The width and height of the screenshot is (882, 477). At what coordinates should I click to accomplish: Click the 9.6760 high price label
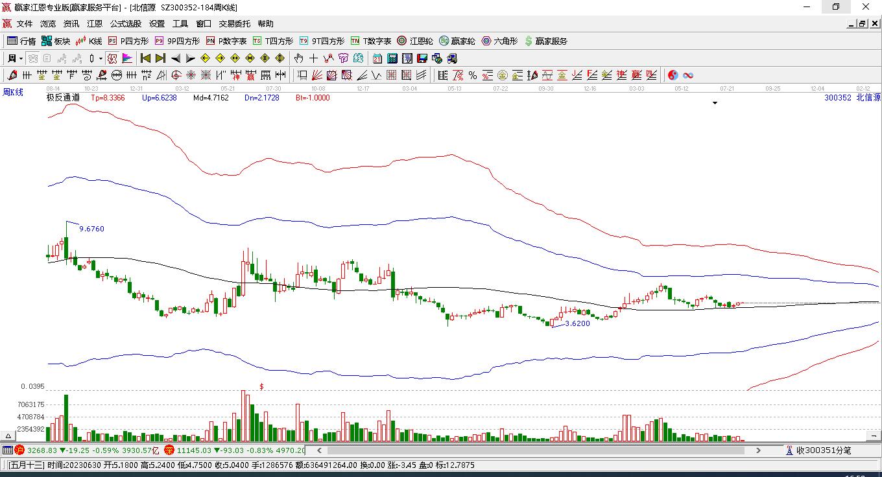[91, 229]
